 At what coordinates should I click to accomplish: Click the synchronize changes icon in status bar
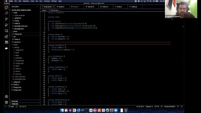pos(17,107)
